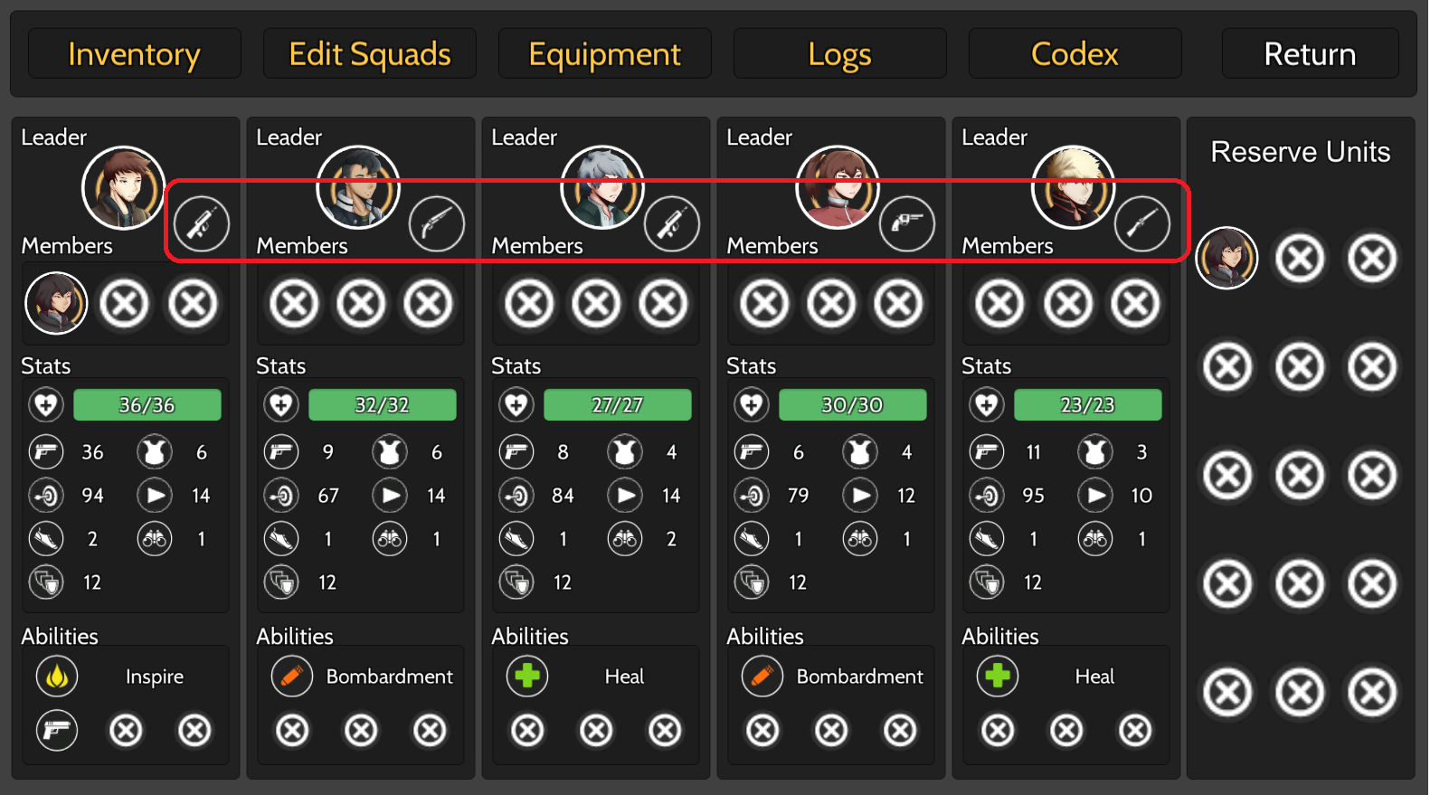Viewport: 1430px width, 795px height.
Task: Select the first squad's brown-haired leader portrait
Action: [123, 188]
